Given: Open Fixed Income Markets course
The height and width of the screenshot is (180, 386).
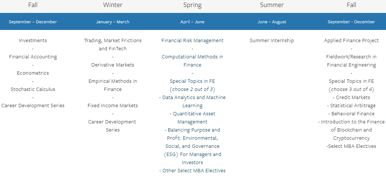Looking at the screenshot, I should click(x=113, y=105).
